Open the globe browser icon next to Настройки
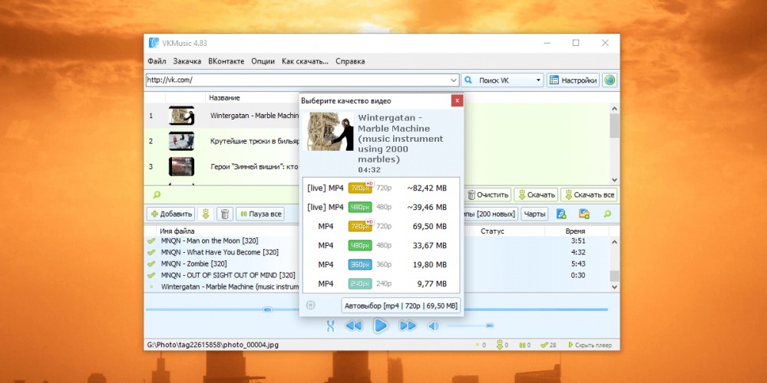767x383 pixels. click(x=610, y=80)
